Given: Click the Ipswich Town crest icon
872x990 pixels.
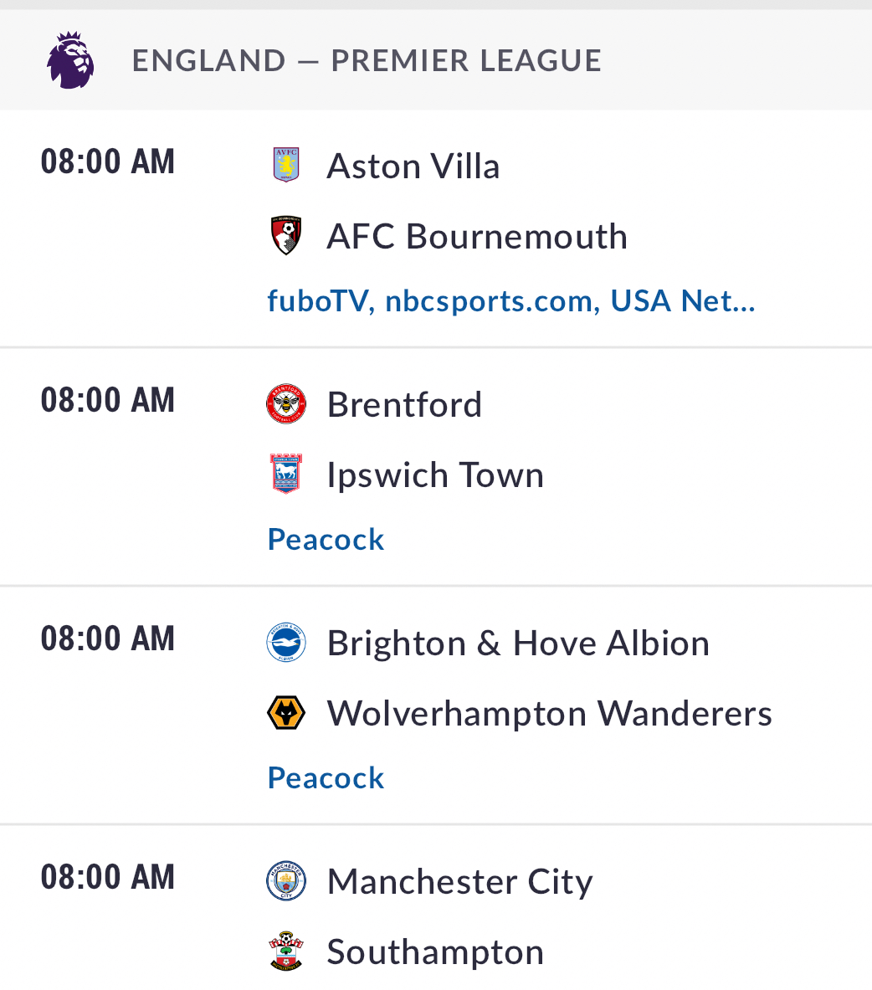Looking at the screenshot, I should click(x=286, y=474).
